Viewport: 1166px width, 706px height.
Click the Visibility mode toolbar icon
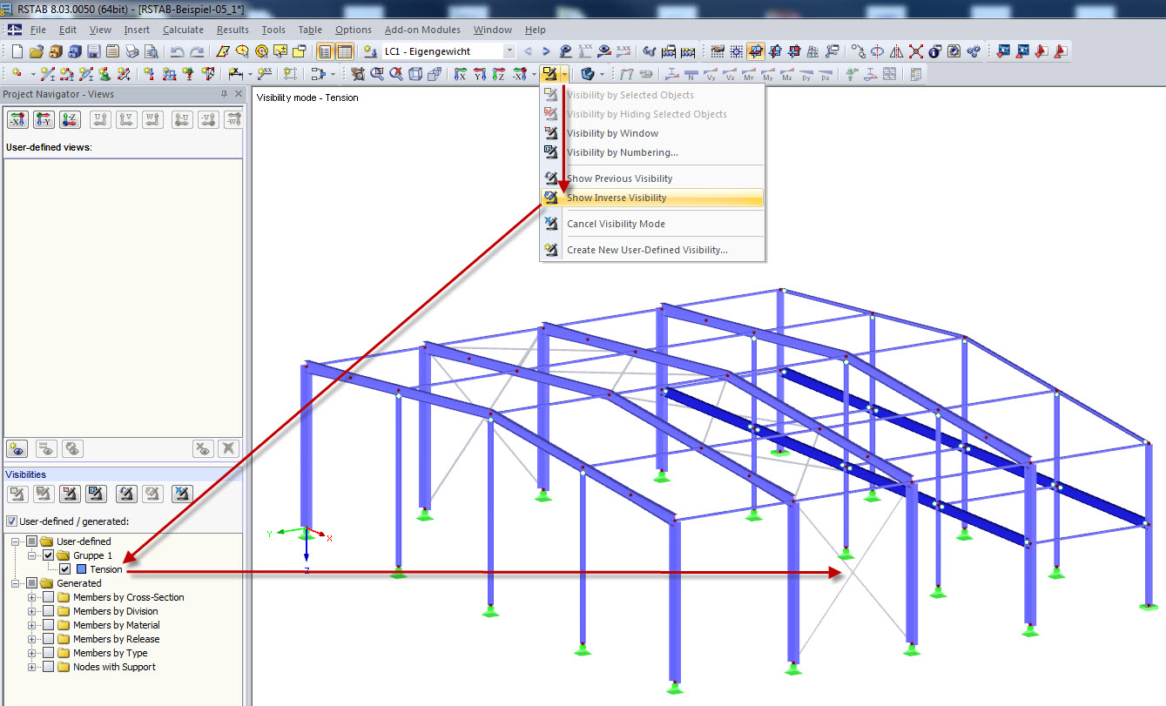(549, 74)
